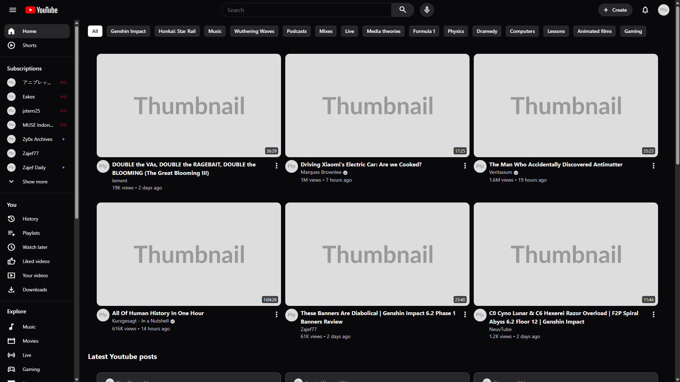The image size is (680, 382).
Task: Open Movies under Explore
Action: coord(37,341)
